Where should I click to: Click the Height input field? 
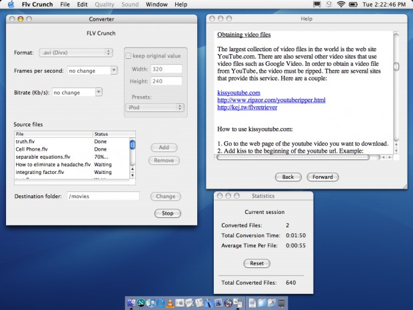click(x=167, y=81)
